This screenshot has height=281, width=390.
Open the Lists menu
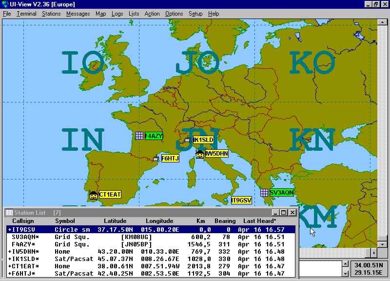pyautogui.click(x=134, y=14)
